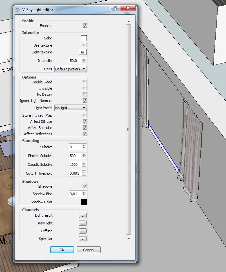Uncheck the Enabled checkbox

85,25
